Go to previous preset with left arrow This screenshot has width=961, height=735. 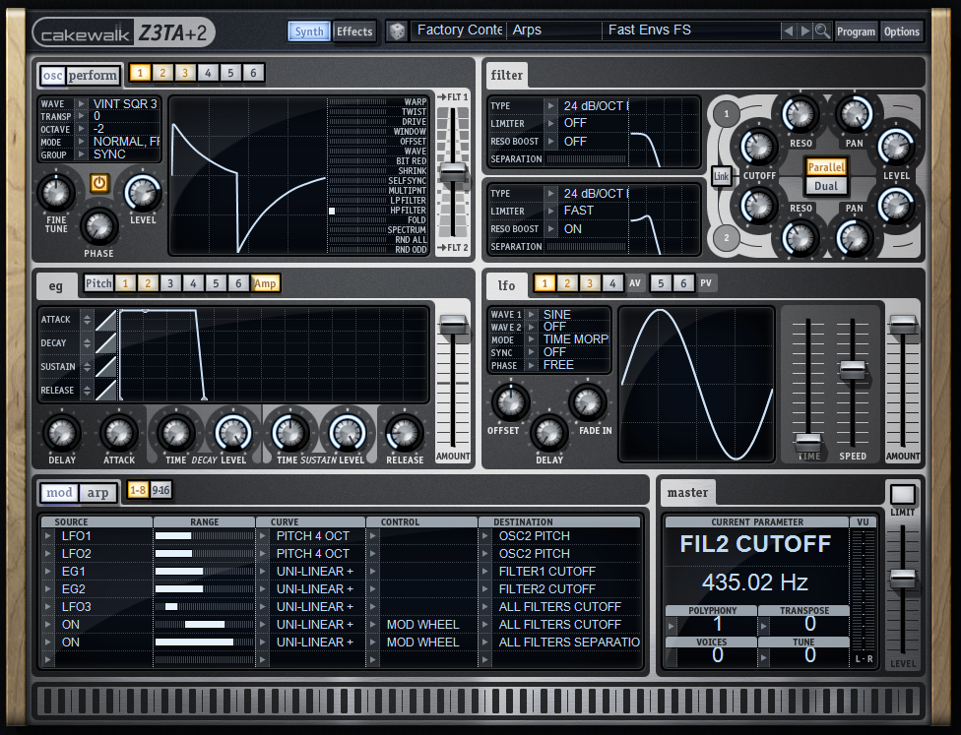[x=788, y=31]
